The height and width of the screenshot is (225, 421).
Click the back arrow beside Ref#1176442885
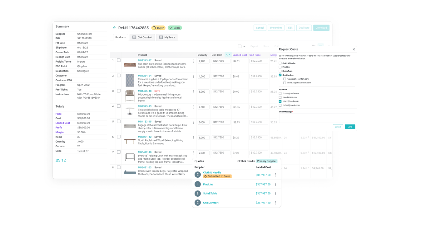click(x=115, y=28)
